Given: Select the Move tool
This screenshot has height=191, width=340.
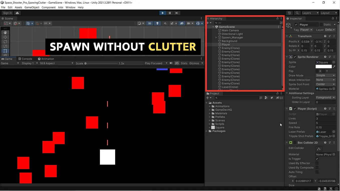Looking at the screenshot, I should click(5, 37).
